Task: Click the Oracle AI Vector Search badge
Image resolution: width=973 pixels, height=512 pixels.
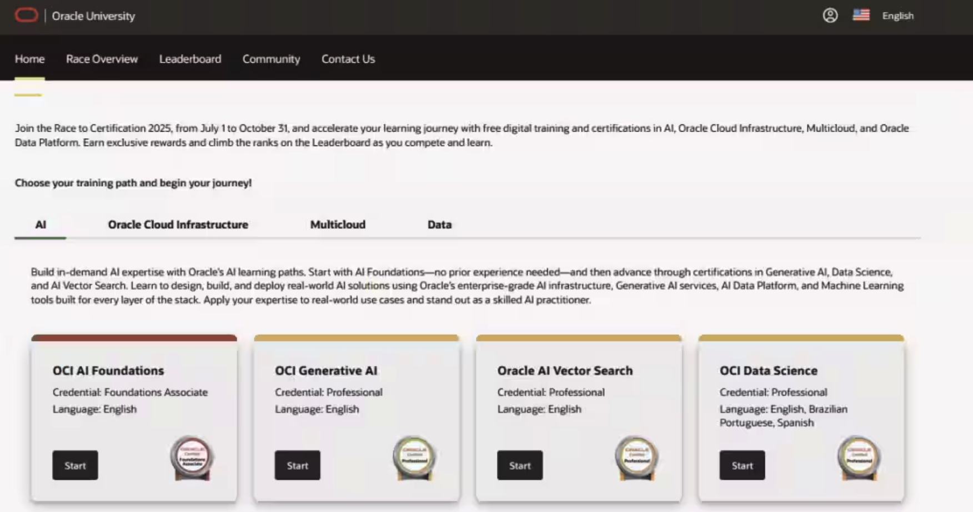Action: pyautogui.click(x=636, y=459)
